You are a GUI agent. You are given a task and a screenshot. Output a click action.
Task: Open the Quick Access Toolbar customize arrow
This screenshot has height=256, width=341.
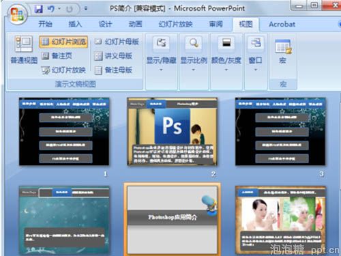click(x=86, y=9)
